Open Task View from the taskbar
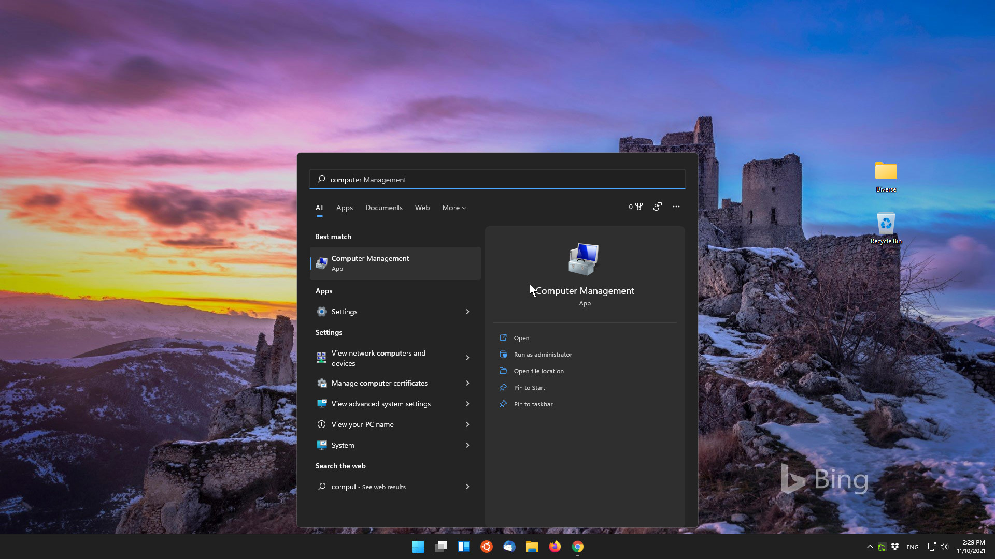995x559 pixels. point(441,547)
